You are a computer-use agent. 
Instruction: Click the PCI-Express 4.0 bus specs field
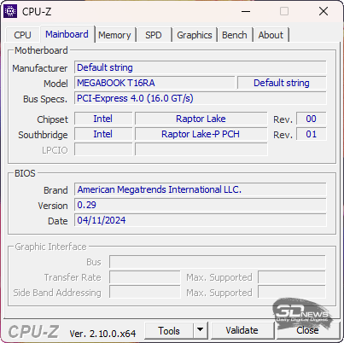[201, 98]
